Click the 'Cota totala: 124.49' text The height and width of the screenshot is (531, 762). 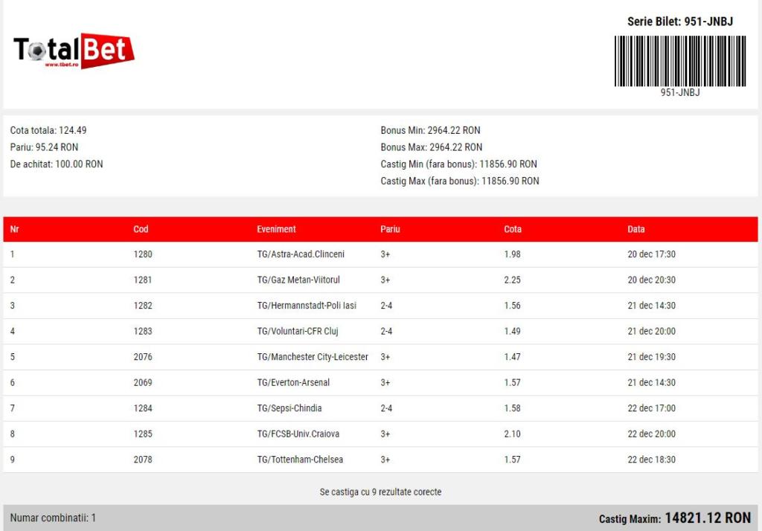(x=48, y=130)
